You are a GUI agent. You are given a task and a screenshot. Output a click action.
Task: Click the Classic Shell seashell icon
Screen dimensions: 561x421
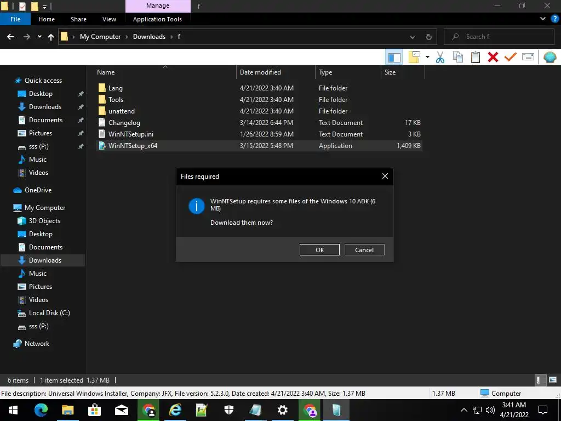(x=549, y=57)
